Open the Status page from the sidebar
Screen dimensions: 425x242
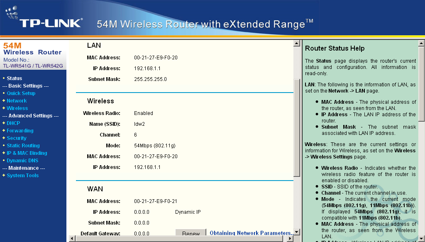coord(15,78)
